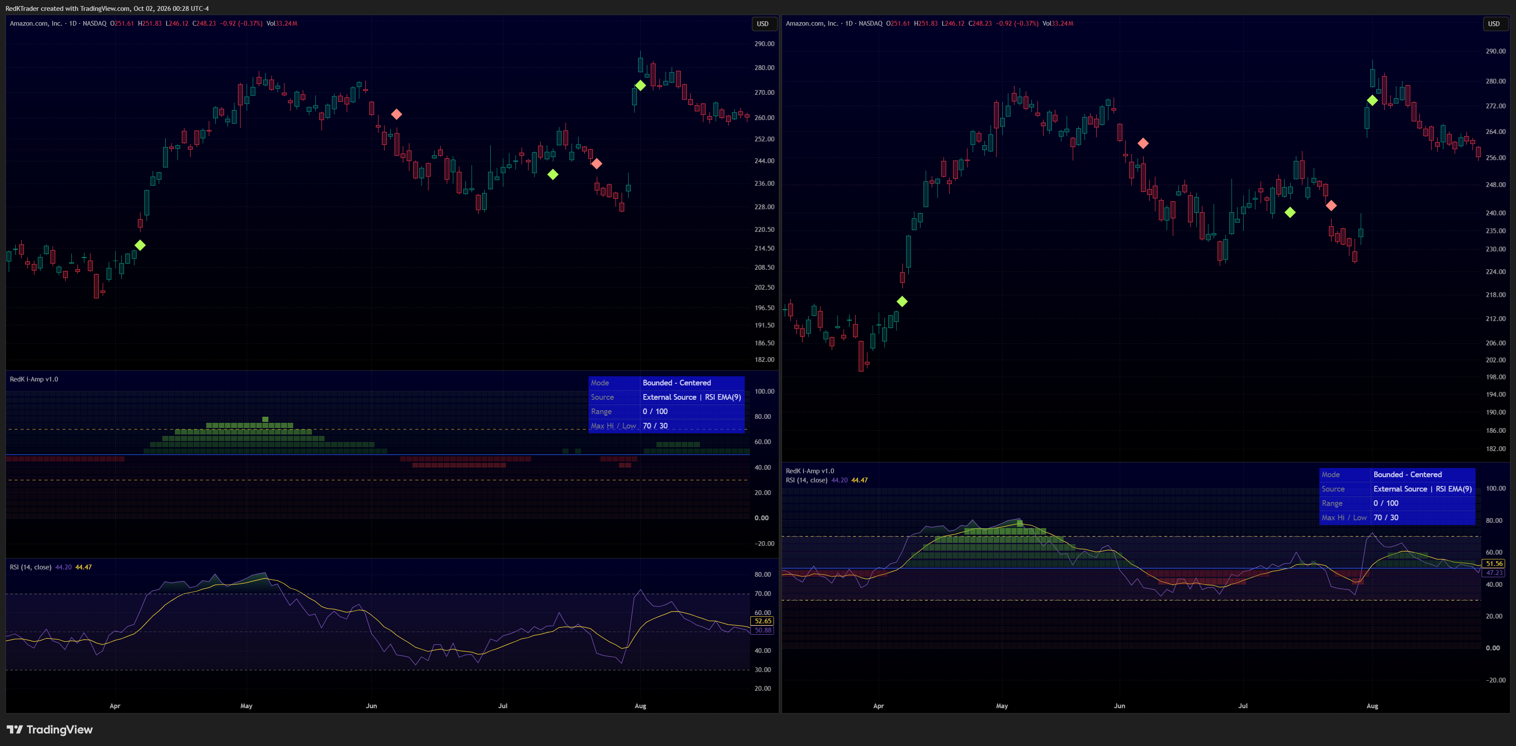This screenshot has height=746, width=1516.
Task: Select the red diamond signal in late July, right chart
Action: pyautogui.click(x=1331, y=205)
